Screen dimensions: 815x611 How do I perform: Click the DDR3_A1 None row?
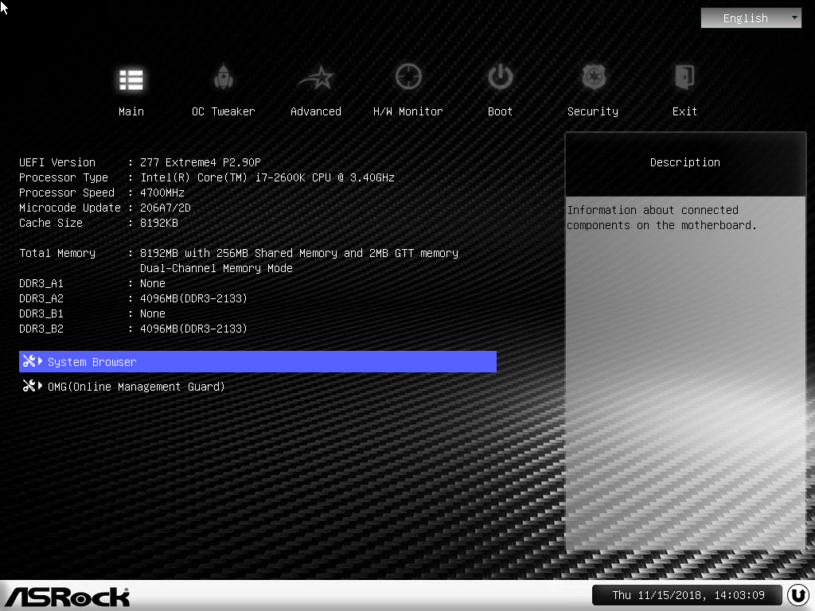[92, 284]
